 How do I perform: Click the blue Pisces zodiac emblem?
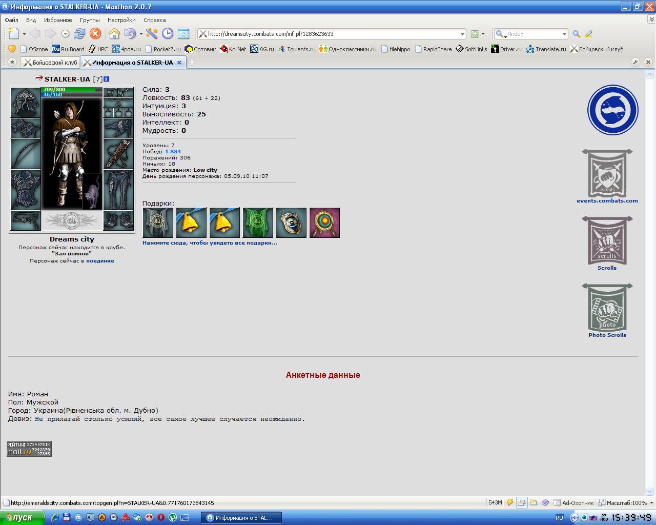click(612, 110)
